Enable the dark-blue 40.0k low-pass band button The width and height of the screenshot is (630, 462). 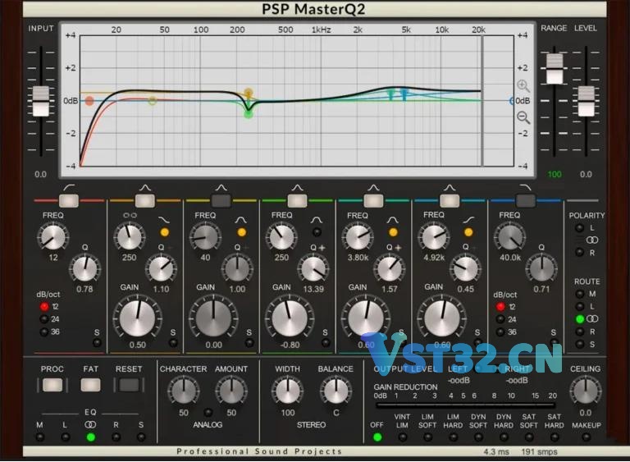point(525,200)
